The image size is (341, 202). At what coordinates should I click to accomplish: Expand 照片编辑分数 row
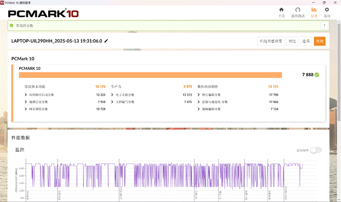[x=198, y=95]
